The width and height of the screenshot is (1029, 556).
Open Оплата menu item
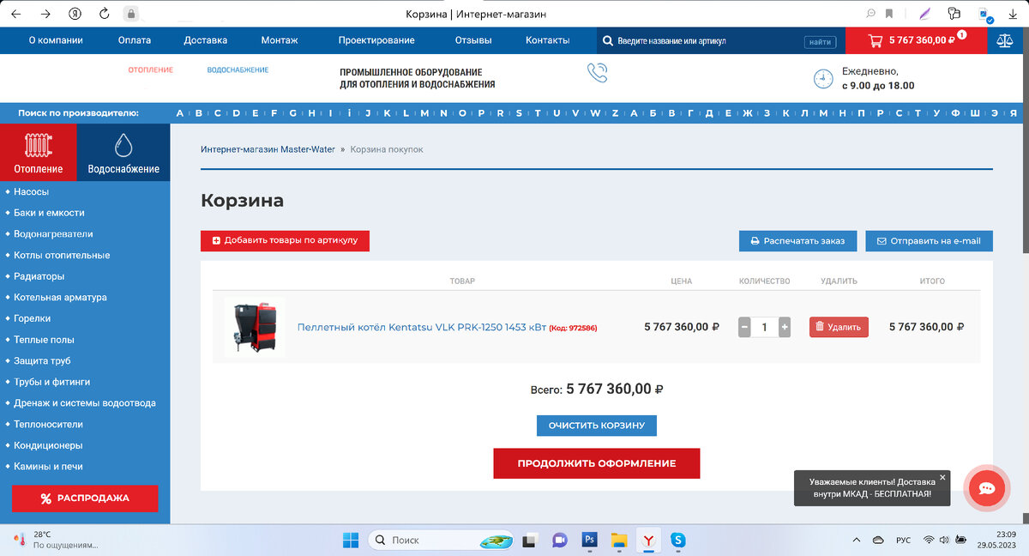[135, 40]
